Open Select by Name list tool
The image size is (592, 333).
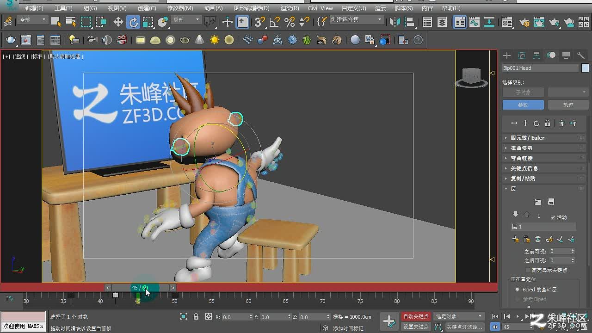pos(71,22)
